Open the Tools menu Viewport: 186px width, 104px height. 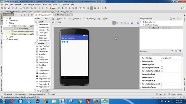coord(55,5)
